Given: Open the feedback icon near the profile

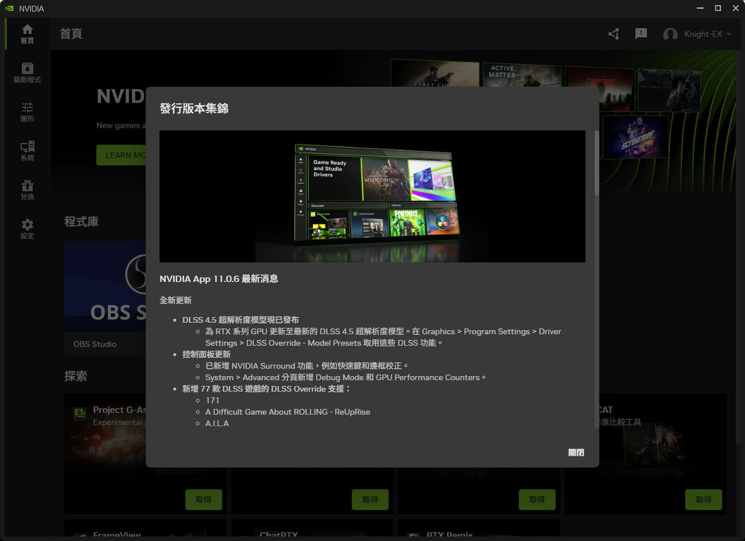Looking at the screenshot, I should click(641, 34).
